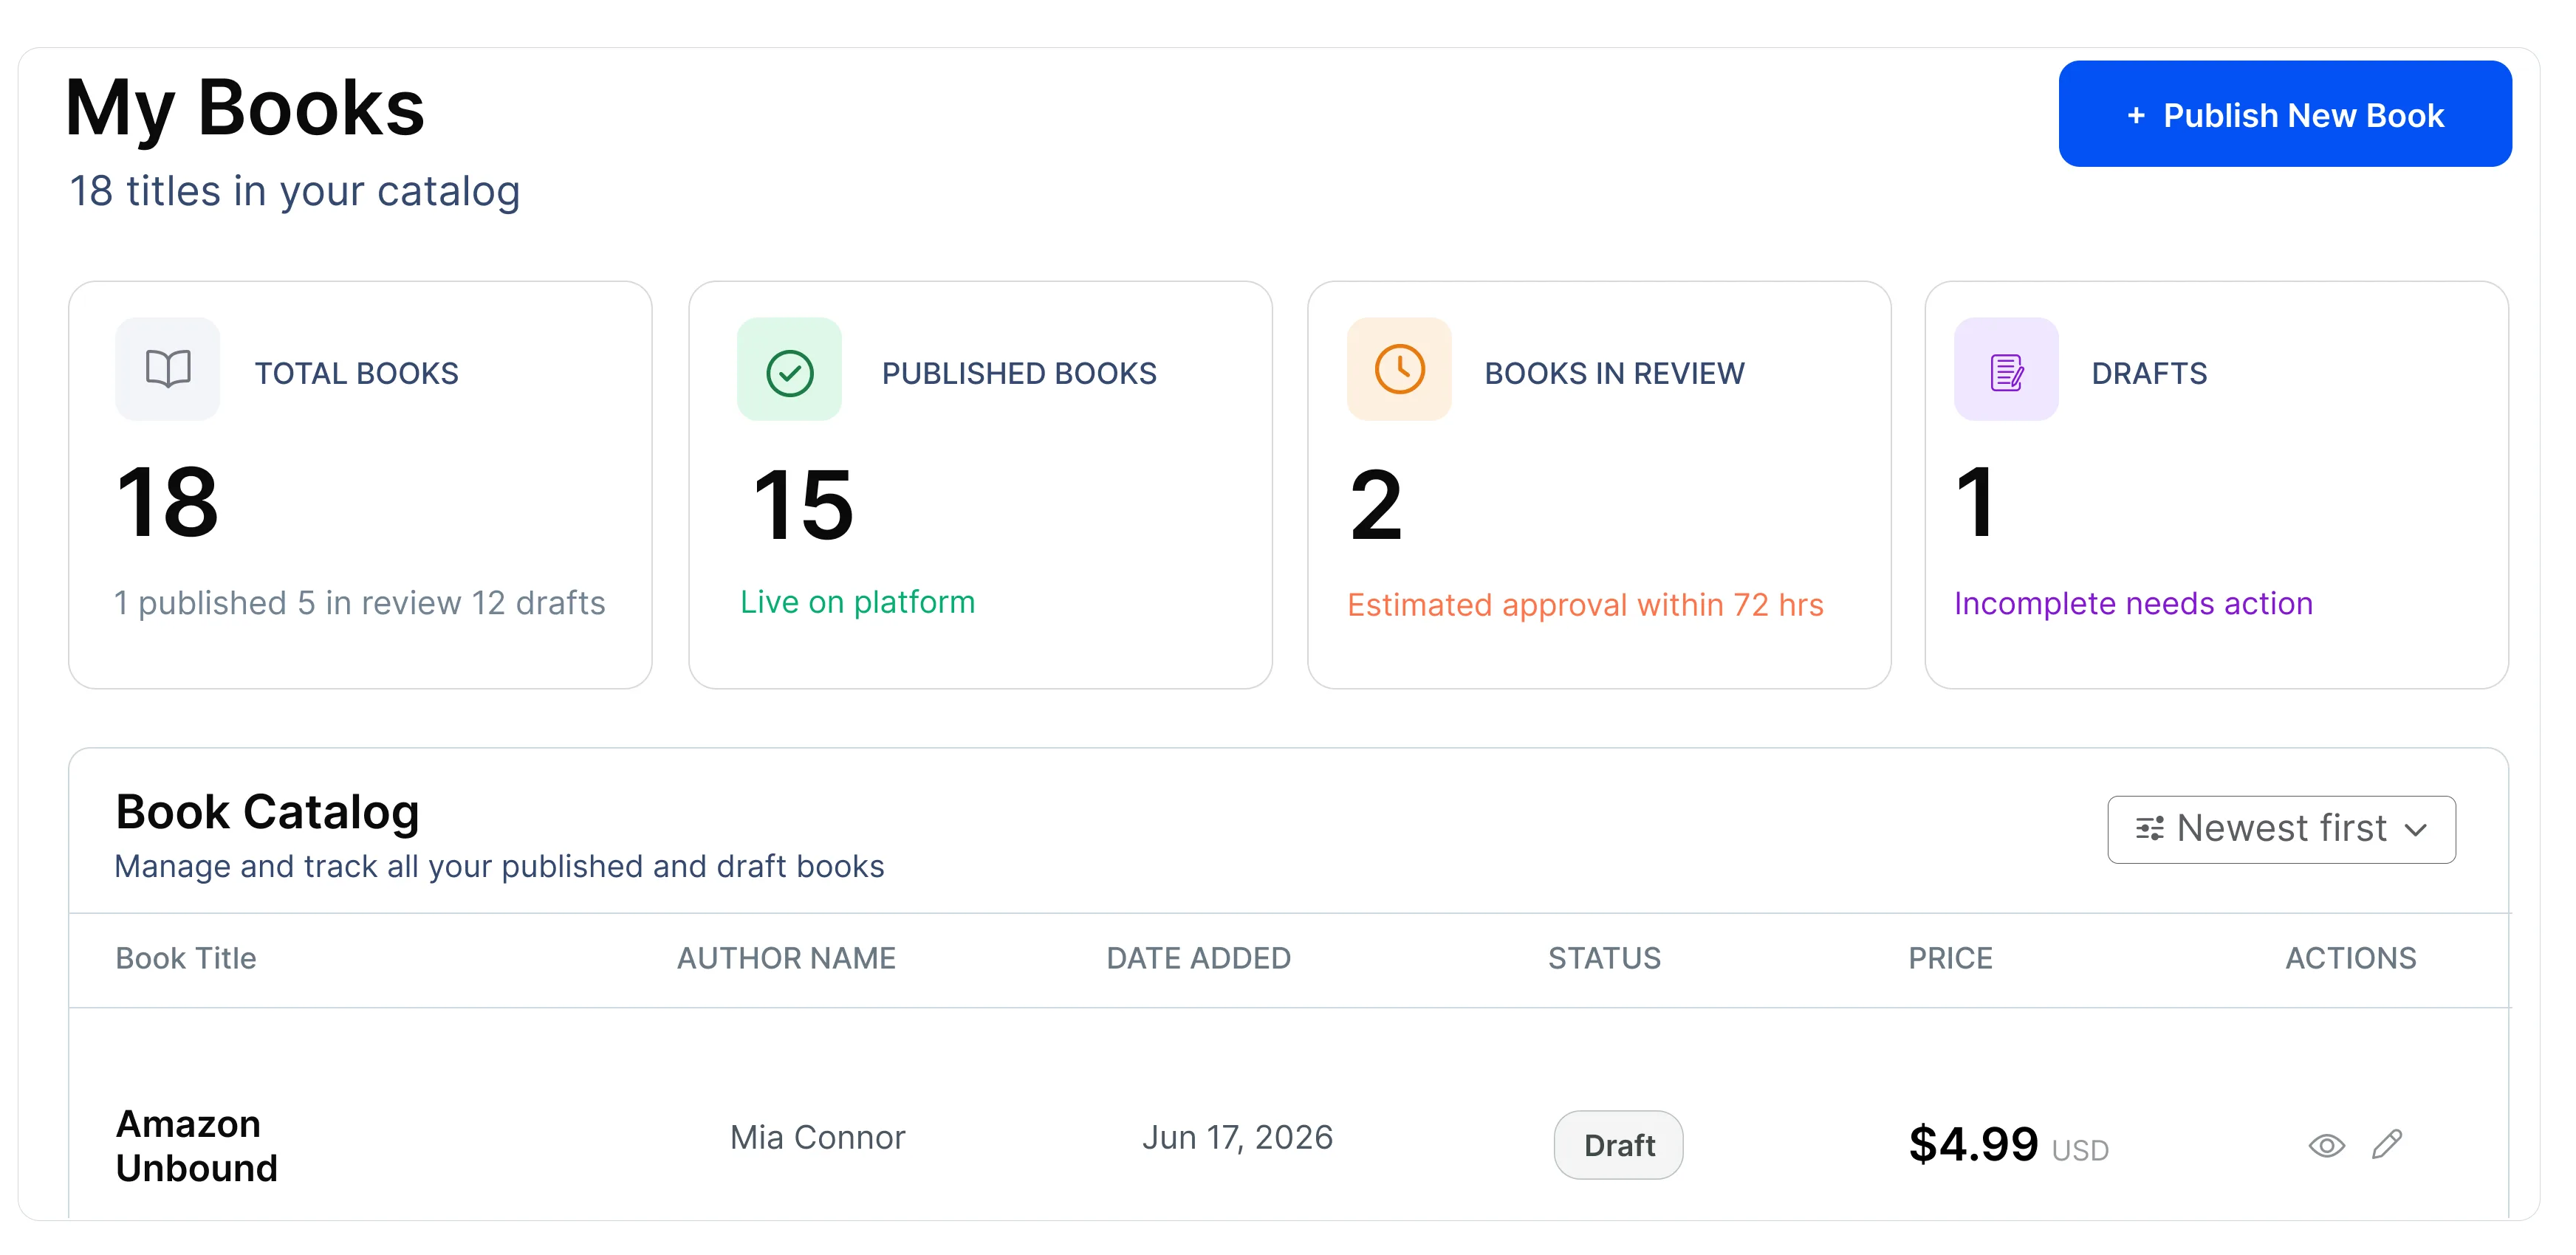Click the number 15 in Published Books

(x=803, y=506)
